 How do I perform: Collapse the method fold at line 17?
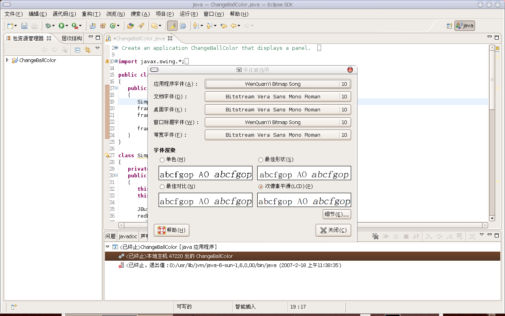click(116, 88)
